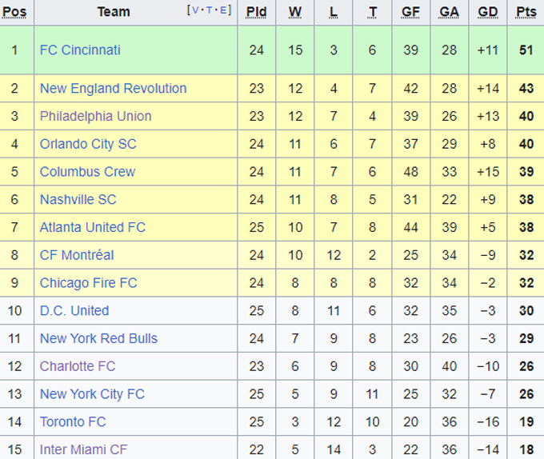Screen dimensions: 544x459
Task: Open the FC Cincinnati team link
Action: [x=80, y=50]
